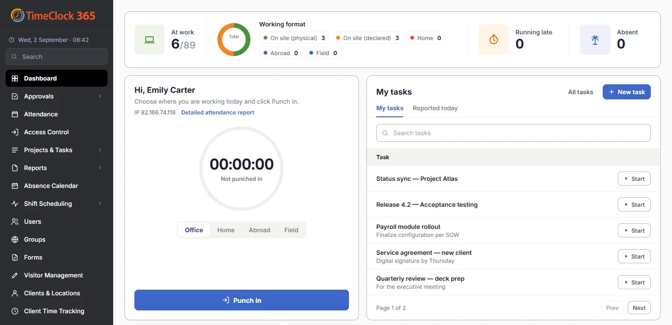
Task: Start the Payroll module rollout task
Action: [x=634, y=230]
